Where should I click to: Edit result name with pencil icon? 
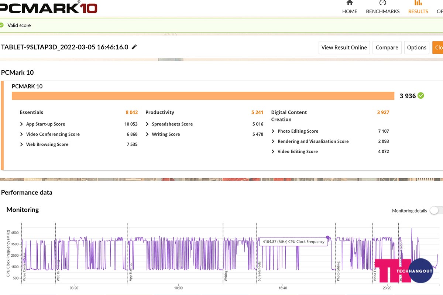[x=134, y=47]
